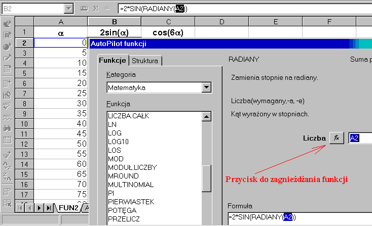Click the Group outline icon in left toolbar
The image size is (372, 226).
(7, 192)
